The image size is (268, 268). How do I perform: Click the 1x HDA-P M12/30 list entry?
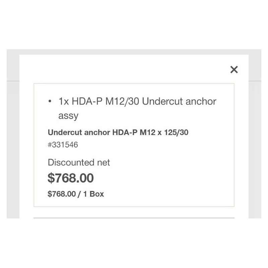(x=137, y=101)
